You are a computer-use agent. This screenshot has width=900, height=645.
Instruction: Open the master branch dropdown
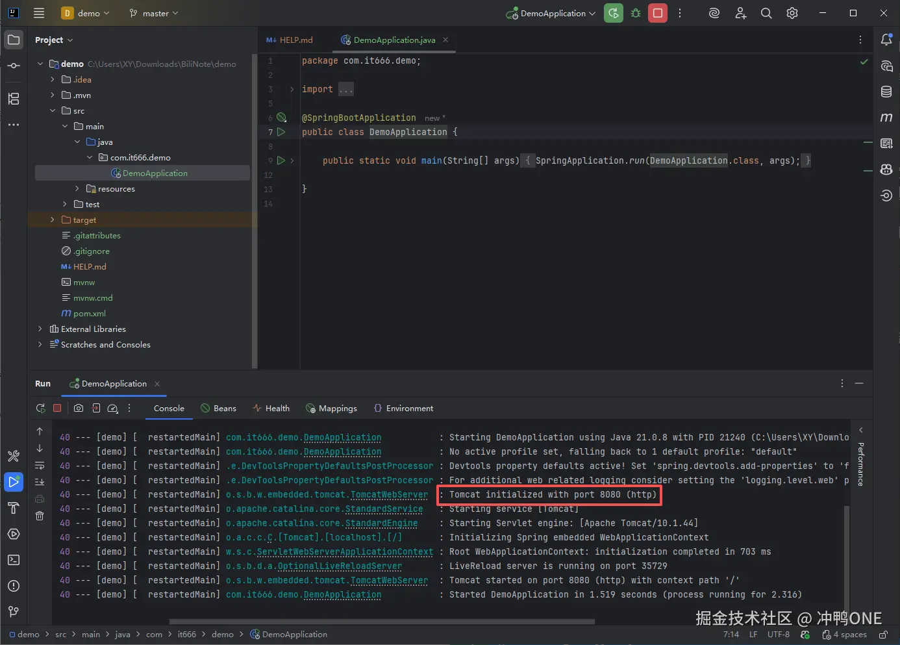(153, 13)
